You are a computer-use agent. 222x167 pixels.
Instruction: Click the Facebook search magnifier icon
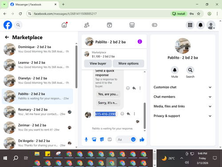click(18, 25)
